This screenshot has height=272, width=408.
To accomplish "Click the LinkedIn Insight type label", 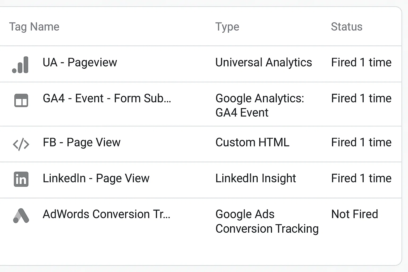I will click(x=256, y=178).
